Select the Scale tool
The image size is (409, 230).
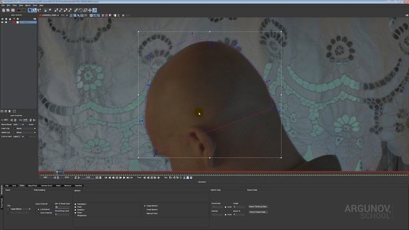(x=85, y=10)
